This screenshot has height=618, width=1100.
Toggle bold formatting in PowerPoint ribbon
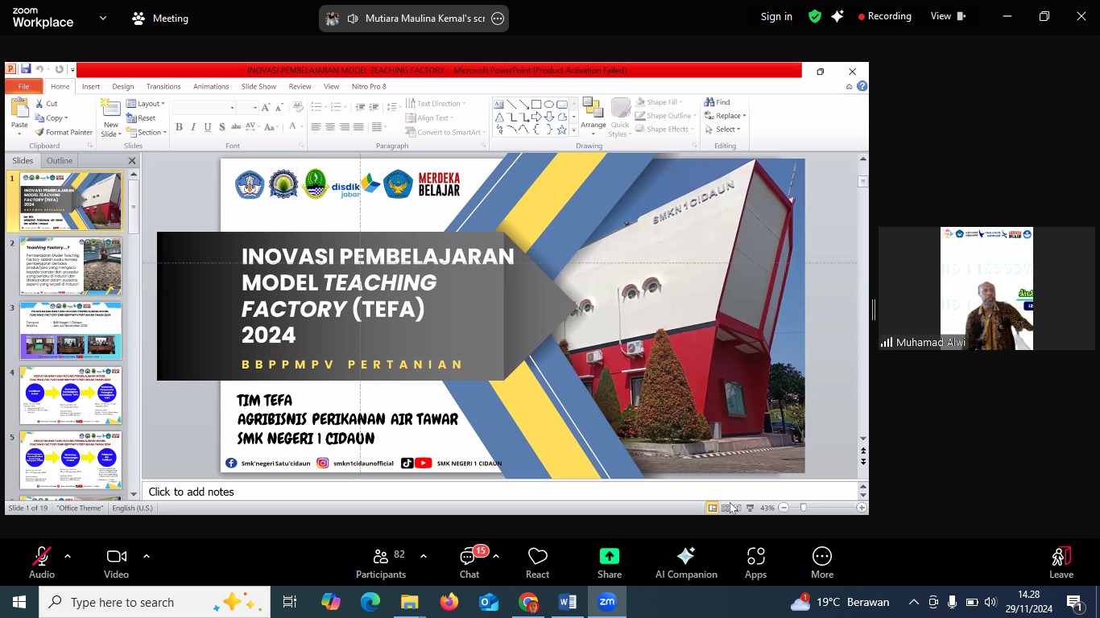(179, 127)
